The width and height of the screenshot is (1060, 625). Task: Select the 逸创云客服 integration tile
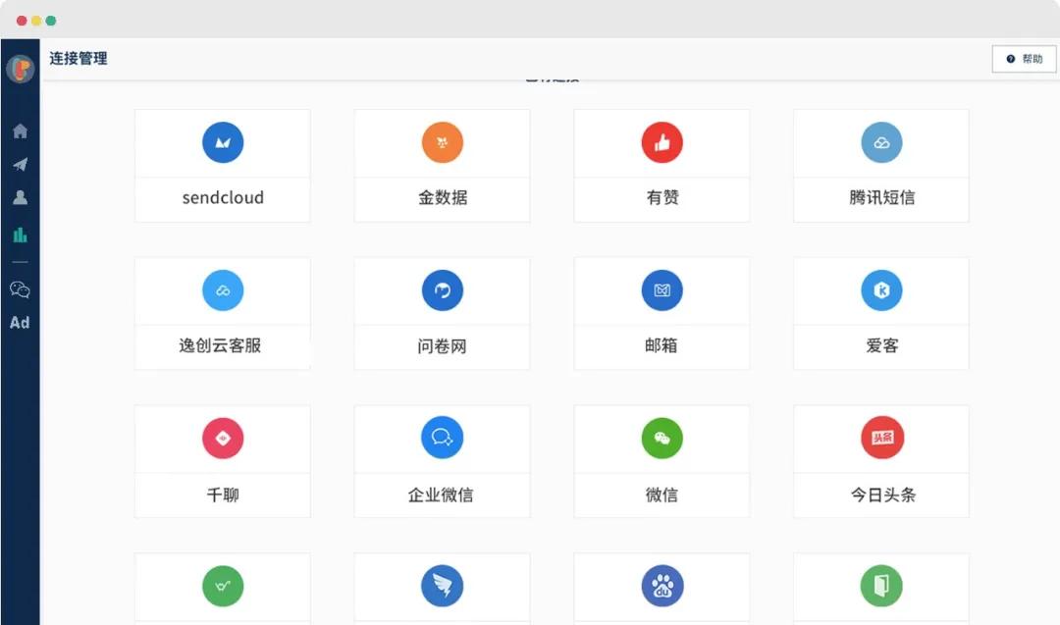[x=223, y=312]
